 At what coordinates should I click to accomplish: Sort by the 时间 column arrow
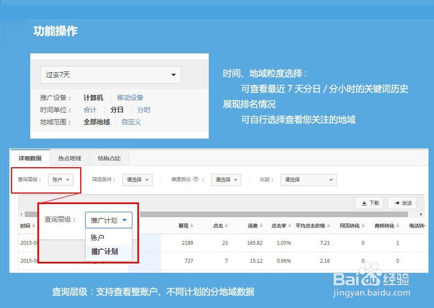pos(34,226)
